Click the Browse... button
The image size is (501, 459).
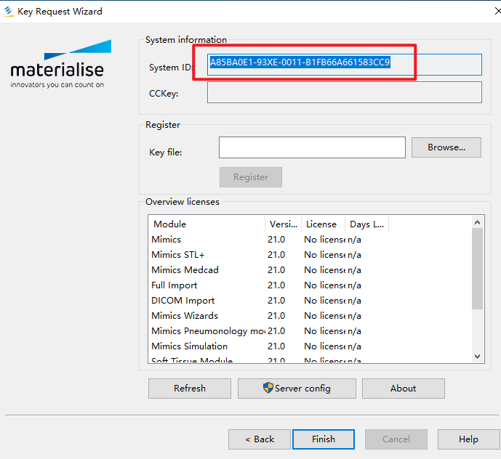(x=446, y=147)
